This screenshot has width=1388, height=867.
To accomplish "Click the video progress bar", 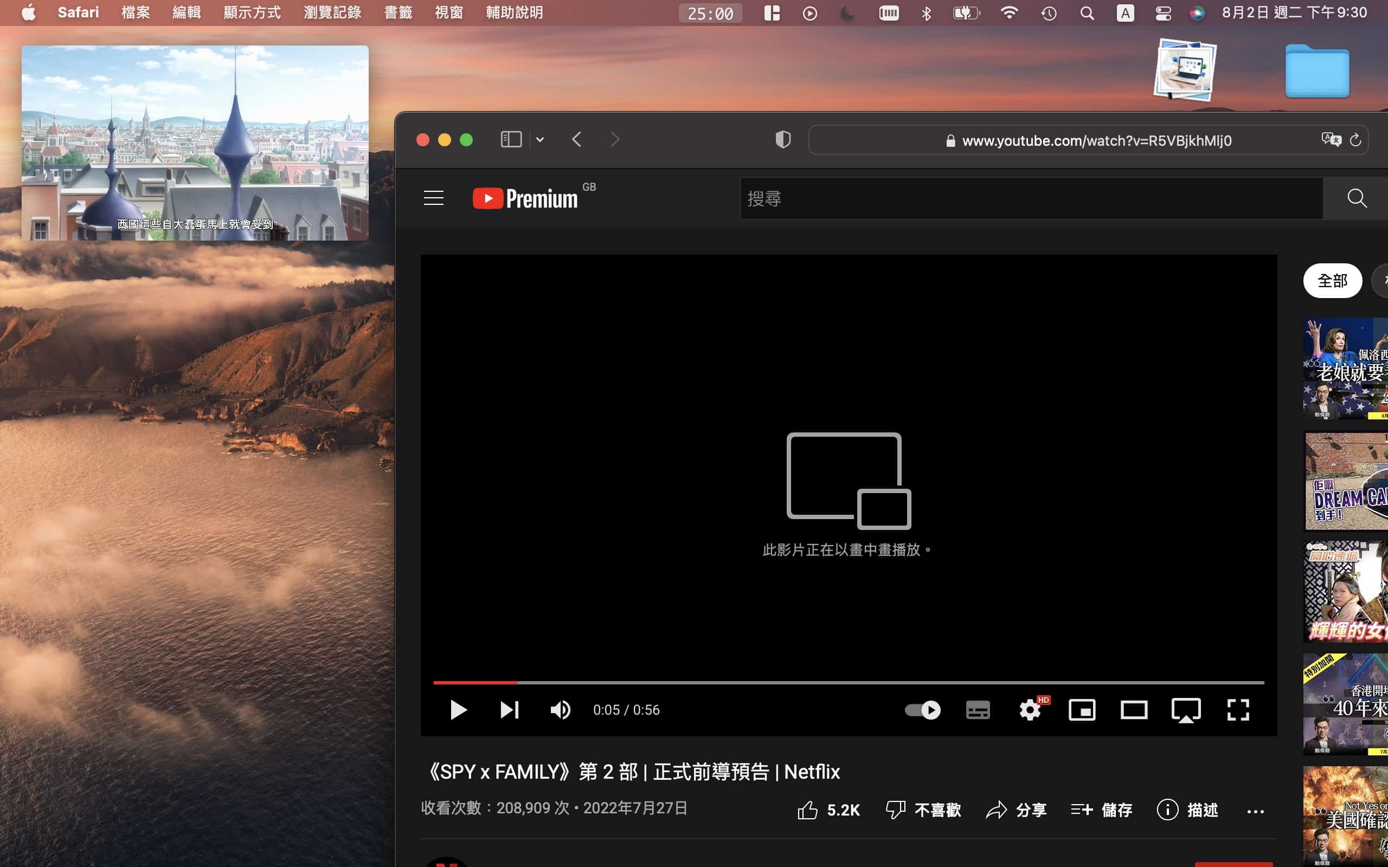I will pos(849,682).
